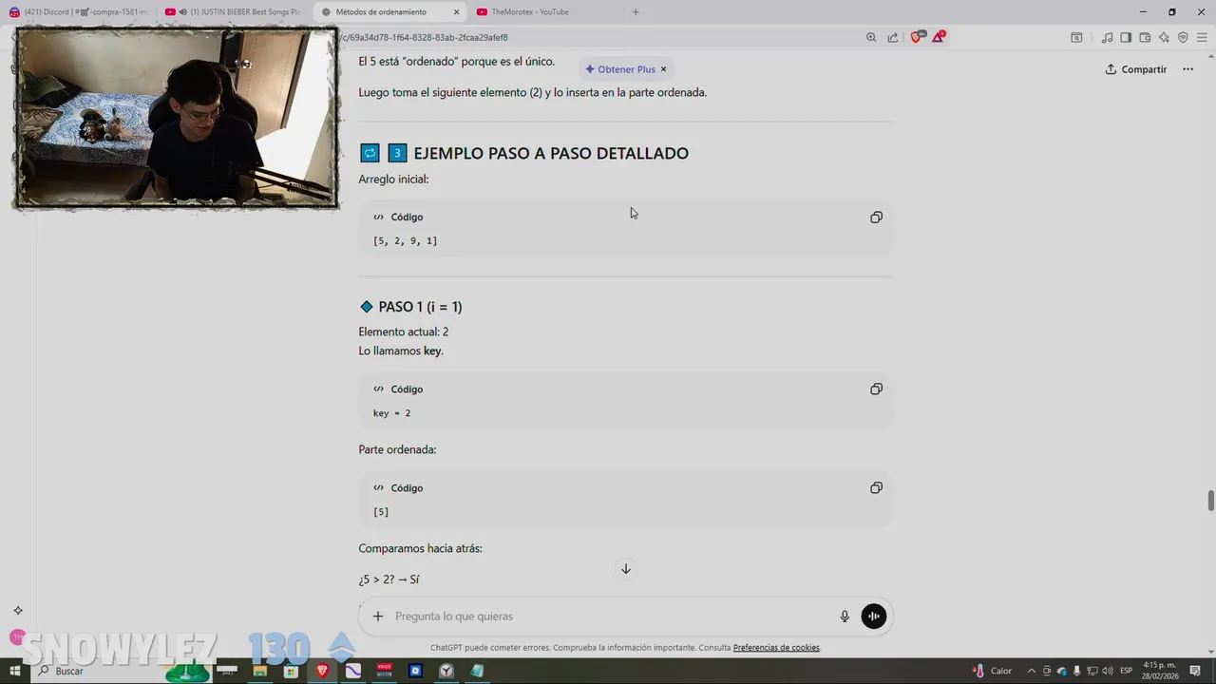Expand the hidden system tray icons chevron

pos(1032,671)
